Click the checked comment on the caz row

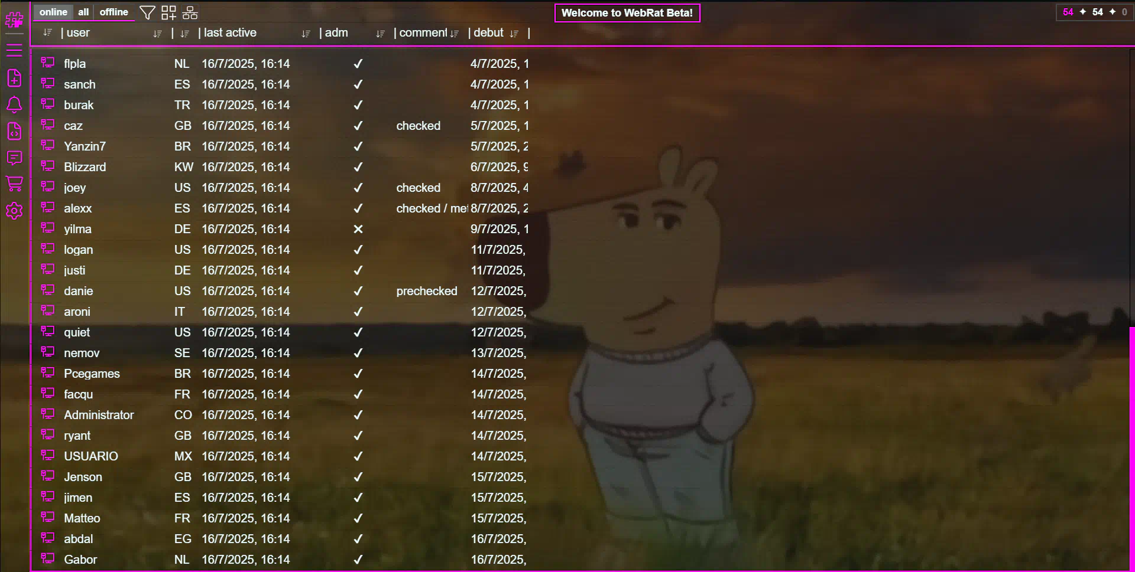(419, 126)
